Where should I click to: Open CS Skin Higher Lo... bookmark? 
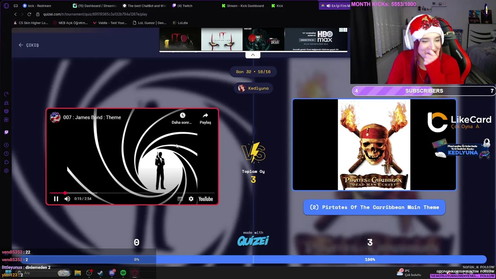[31, 23]
